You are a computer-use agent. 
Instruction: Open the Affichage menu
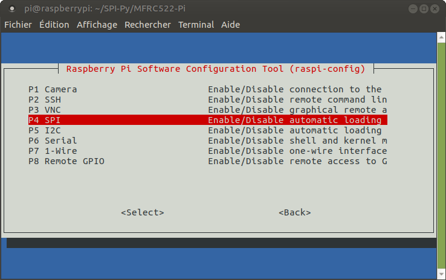click(x=97, y=25)
